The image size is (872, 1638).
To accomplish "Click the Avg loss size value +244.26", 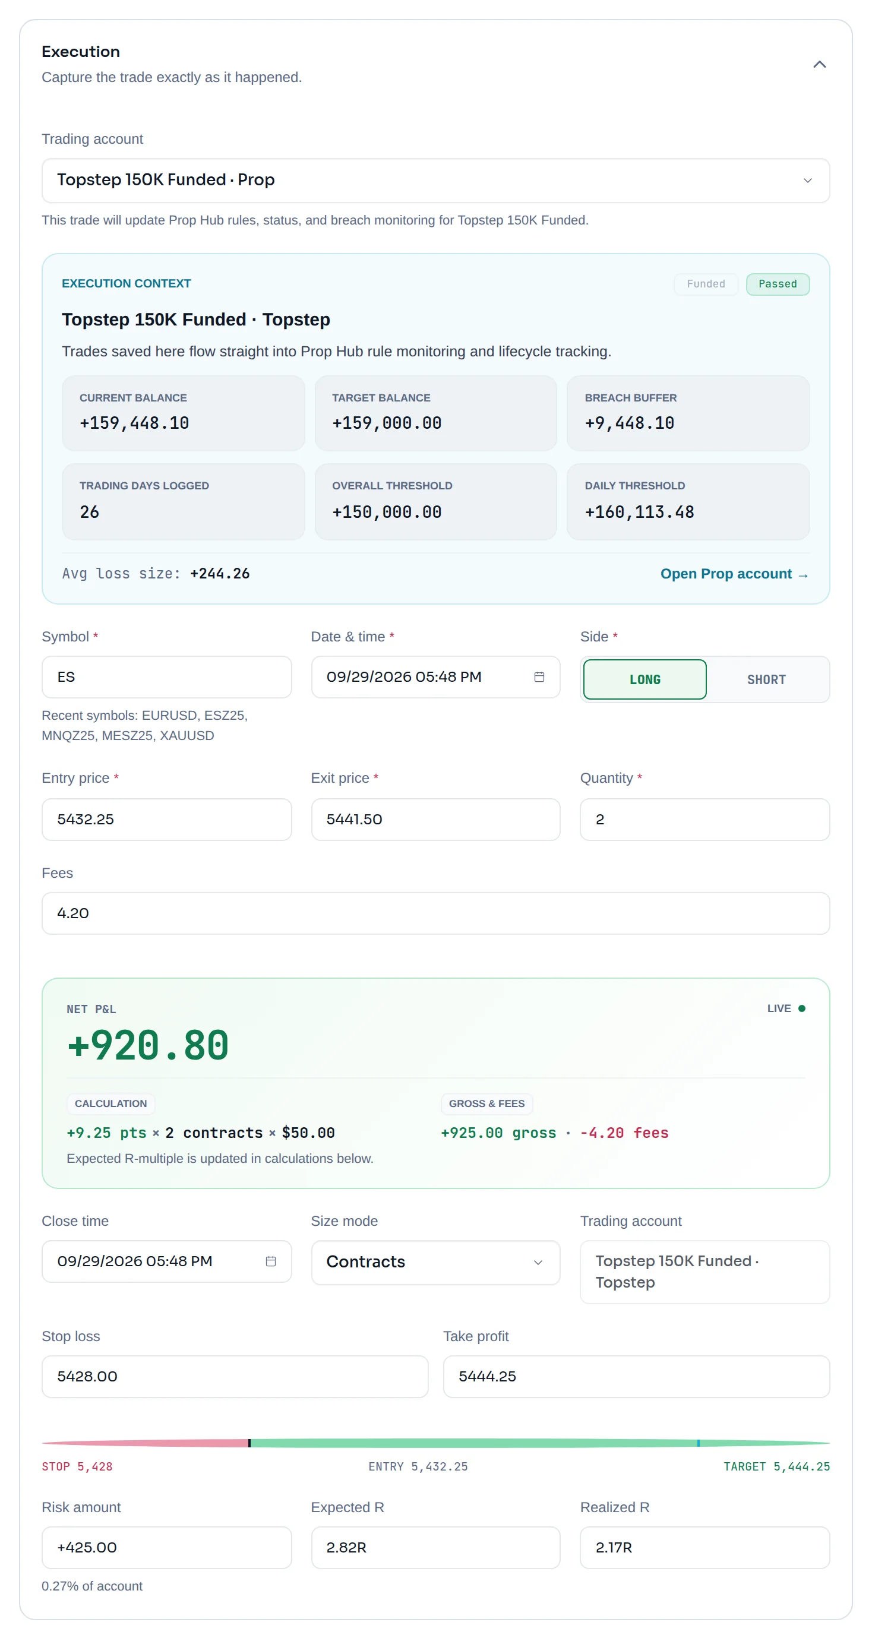I will point(219,574).
